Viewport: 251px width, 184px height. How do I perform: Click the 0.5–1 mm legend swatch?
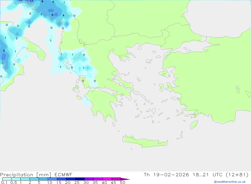[x=16, y=179]
